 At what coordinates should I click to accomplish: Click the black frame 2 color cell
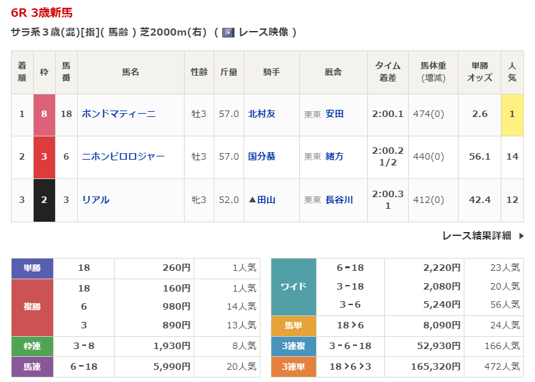[44, 200]
